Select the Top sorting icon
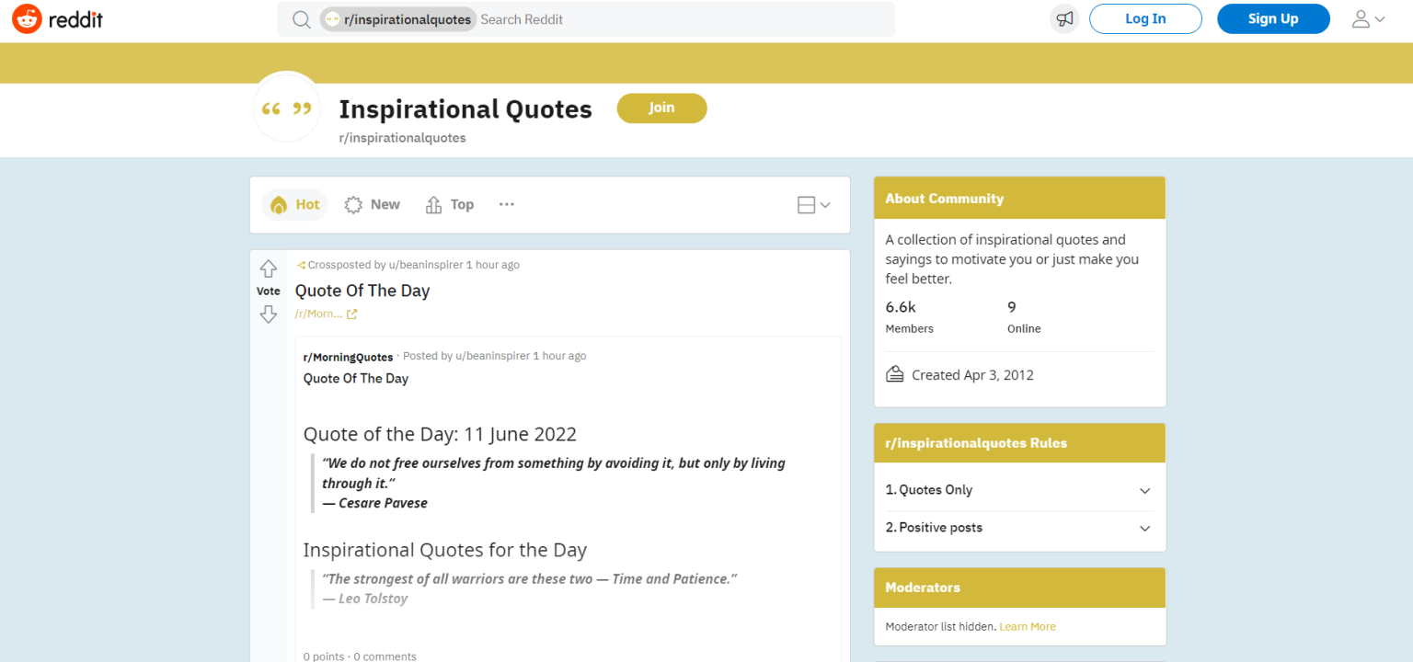The width and height of the screenshot is (1413, 662). pyautogui.click(x=432, y=204)
